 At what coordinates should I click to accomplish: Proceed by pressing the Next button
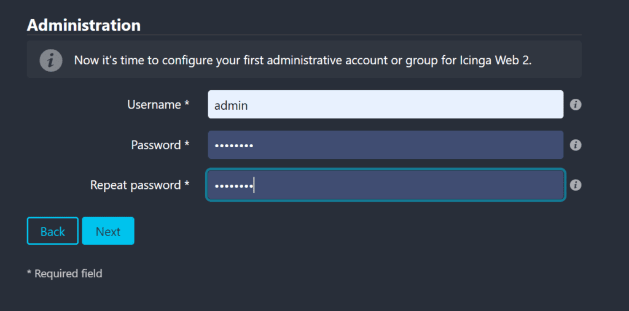click(108, 231)
